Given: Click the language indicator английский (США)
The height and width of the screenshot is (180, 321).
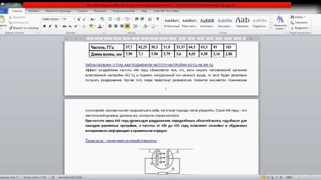Looking at the screenshot, I should [x=70, y=177].
